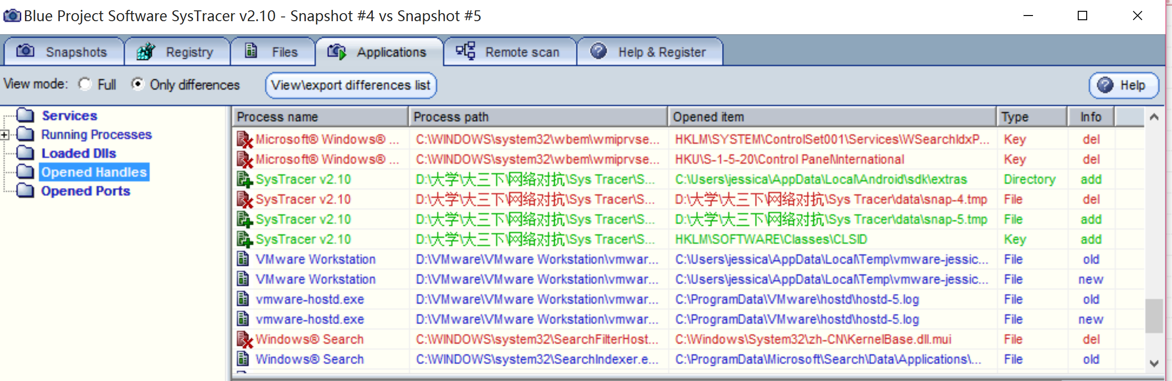Click added icon of snap-5.tmp row

[x=245, y=220]
